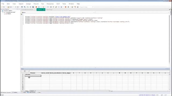Switch to the Action1 data sheet tab
The width and height of the screenshot is (172, 96).
click(x=32, y=91)
